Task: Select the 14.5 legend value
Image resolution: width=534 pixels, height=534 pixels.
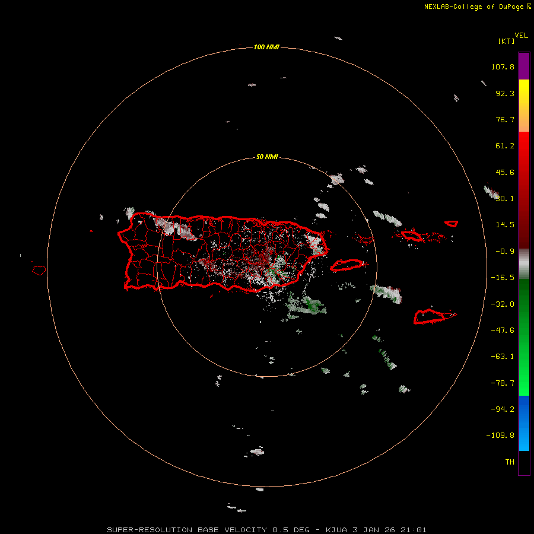Action: tap(505, 225)
